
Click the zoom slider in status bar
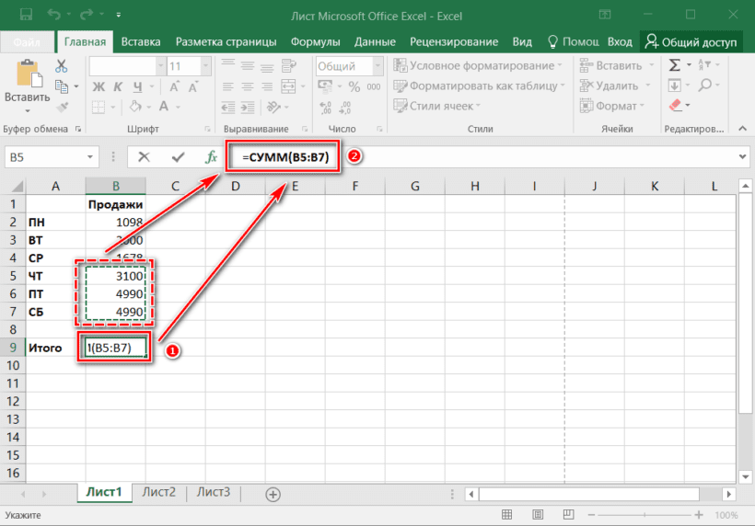645,515
